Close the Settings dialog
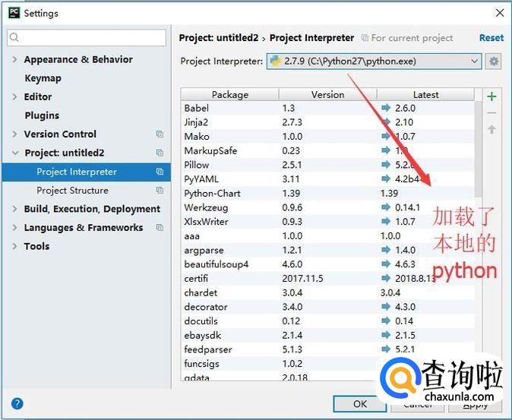The image size is (512, 420). click(500, 13)
